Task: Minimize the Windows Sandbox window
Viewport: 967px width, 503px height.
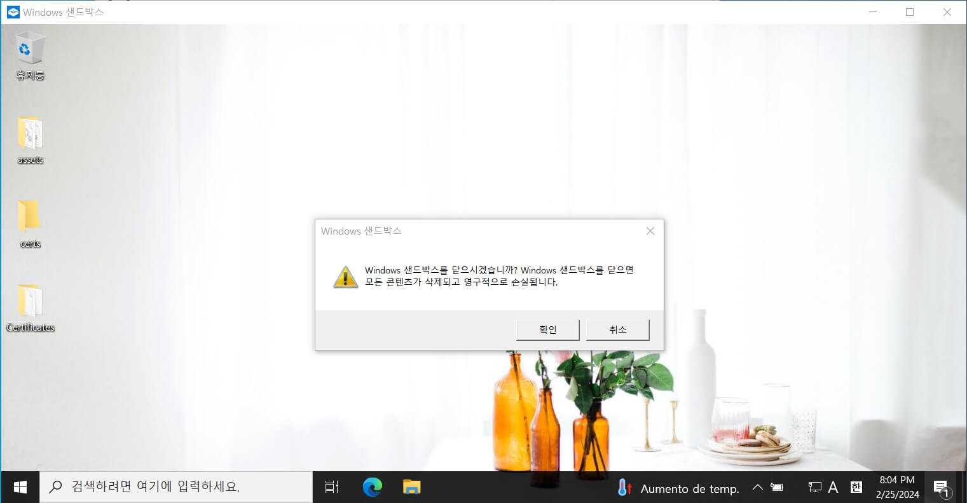Action: click(x=872, y=12)
